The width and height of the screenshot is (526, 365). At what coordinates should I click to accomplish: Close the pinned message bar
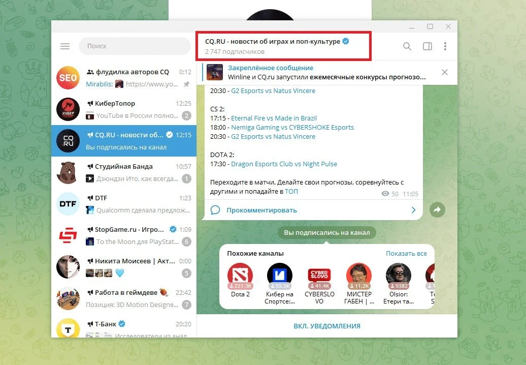[444, 72]
